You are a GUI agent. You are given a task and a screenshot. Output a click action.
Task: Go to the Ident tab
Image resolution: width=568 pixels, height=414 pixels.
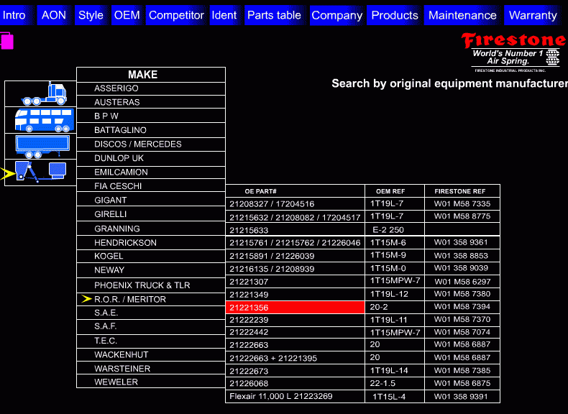pos(224,15)
